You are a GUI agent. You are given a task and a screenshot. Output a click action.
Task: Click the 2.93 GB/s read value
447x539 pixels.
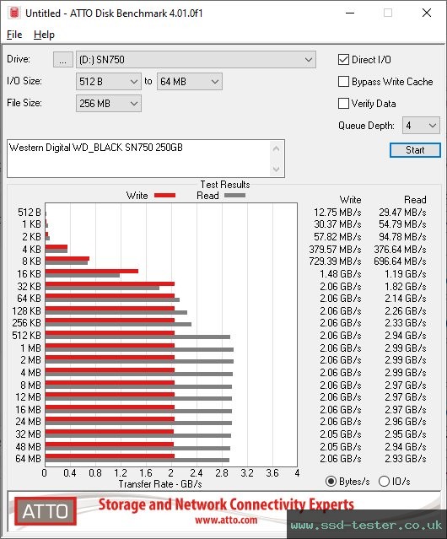[x=406, y=459]
